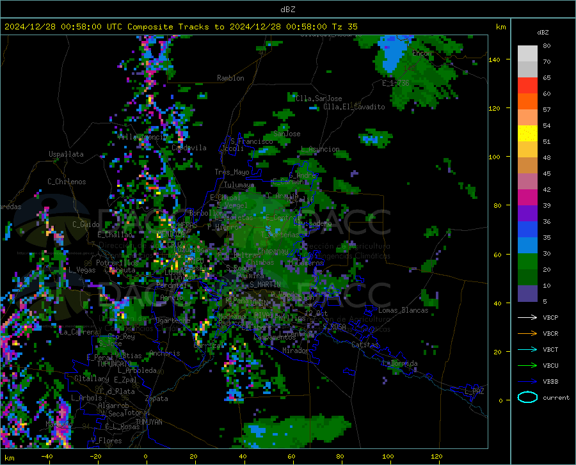Click the TUPUNGATO place label
The image size is (576, 465).
[x=115, y=364]
